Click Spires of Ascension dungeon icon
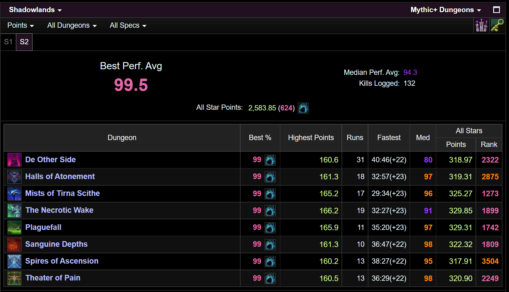 [x=14, y=261]
